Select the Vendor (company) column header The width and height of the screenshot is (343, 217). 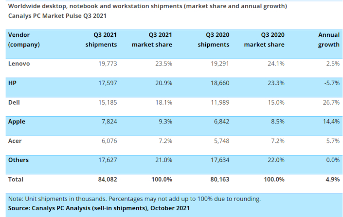tap(24, 40)
